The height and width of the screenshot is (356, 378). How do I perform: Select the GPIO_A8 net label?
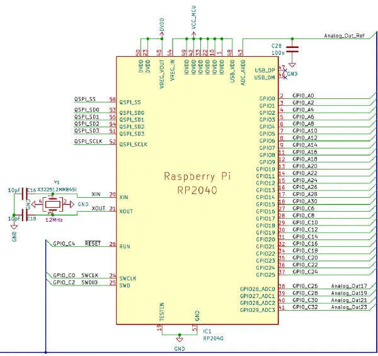click(x=303, y=123)
